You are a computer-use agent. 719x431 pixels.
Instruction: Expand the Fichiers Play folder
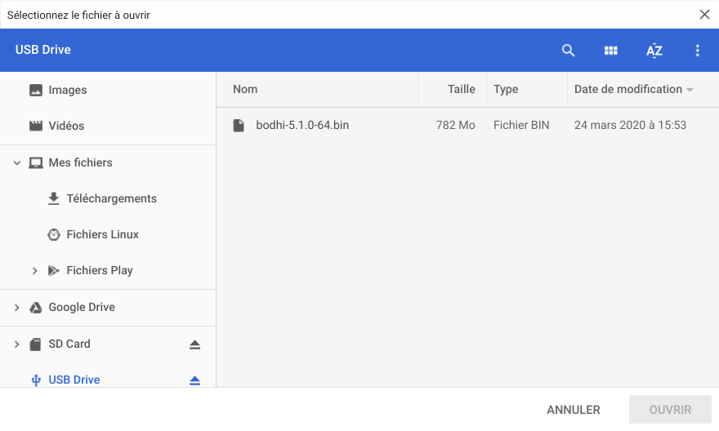point(35,271)
